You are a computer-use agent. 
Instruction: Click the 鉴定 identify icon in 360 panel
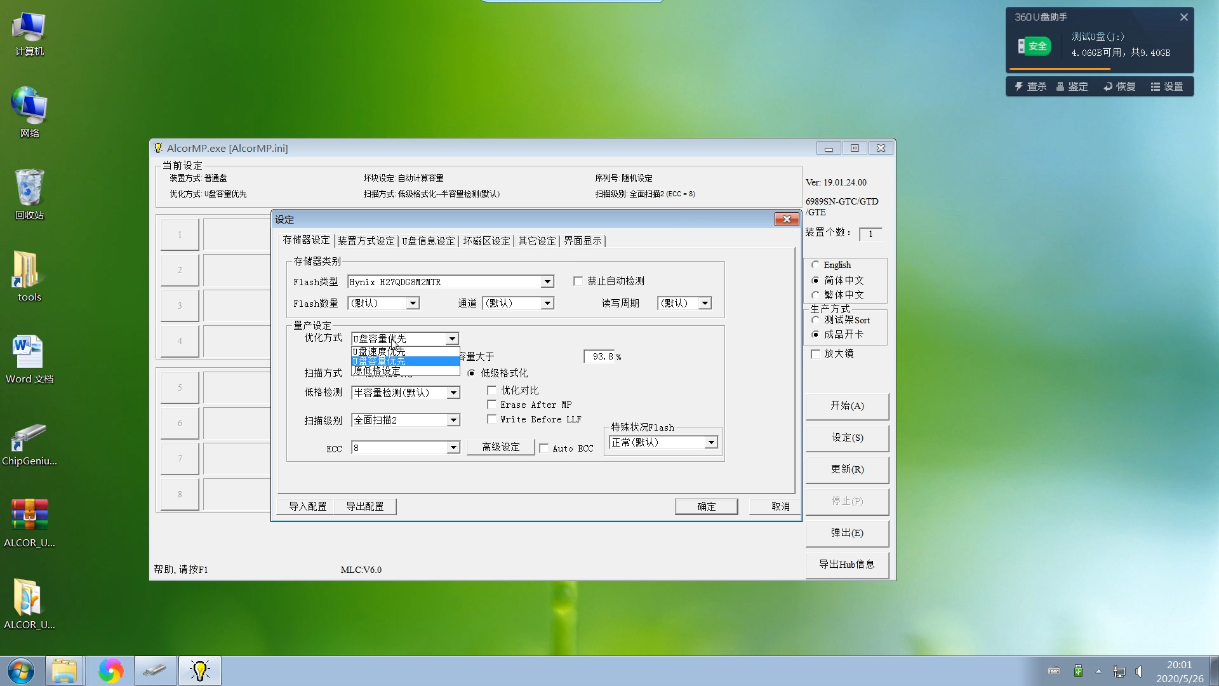click(1072, 86)
